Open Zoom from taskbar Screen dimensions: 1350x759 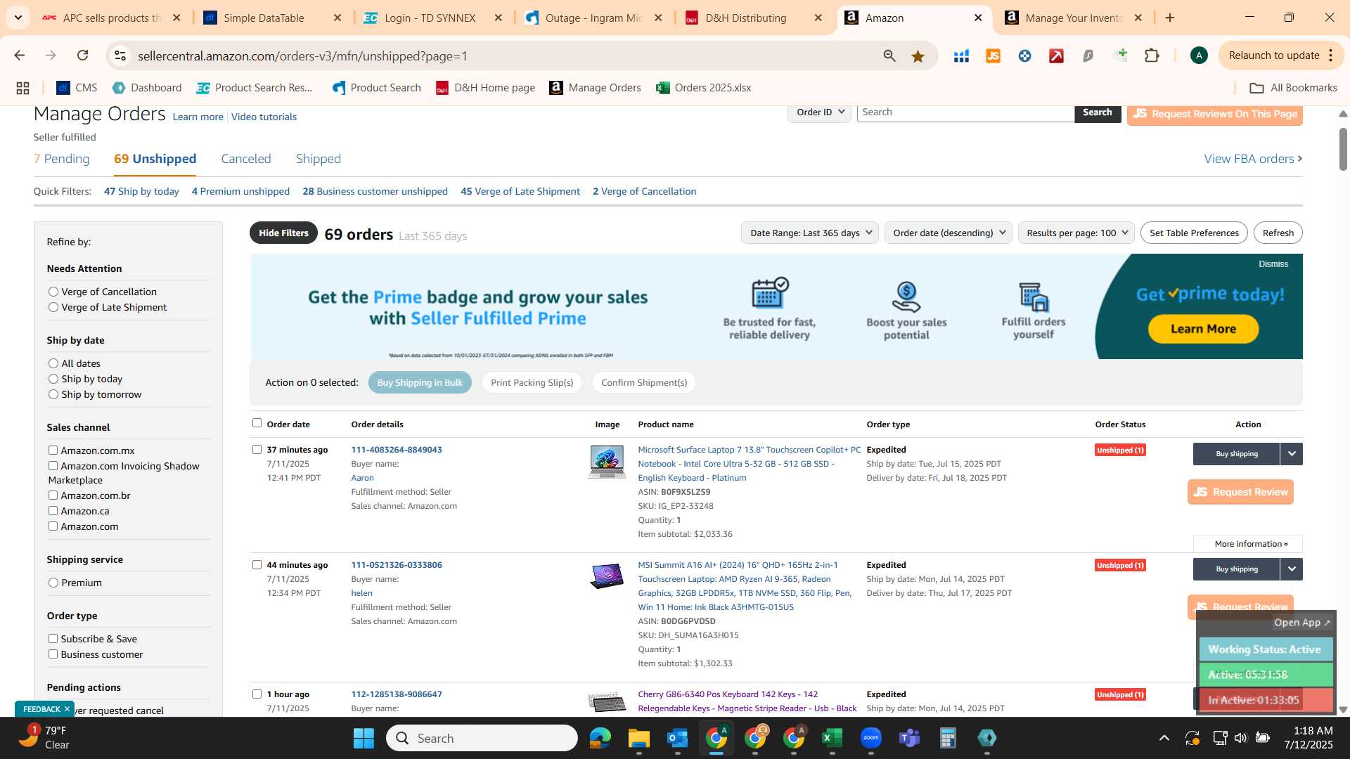[870, 738]
